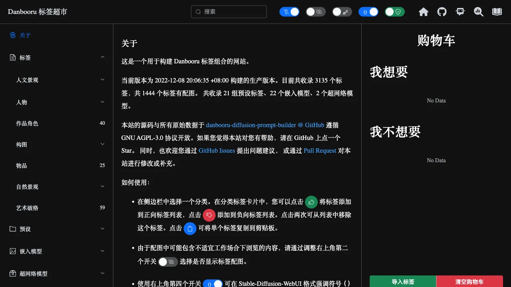The height and width of the screenshot is (287, 511).
Task: Expand the 超网络模型 chevron
Action: 103,273
